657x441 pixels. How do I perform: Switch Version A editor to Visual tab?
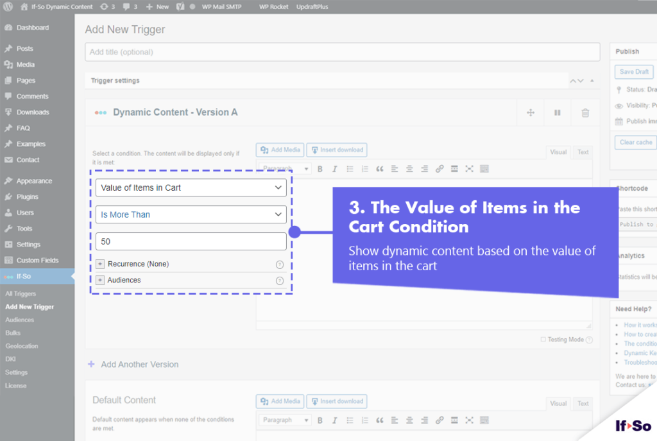tap(558, 152)
